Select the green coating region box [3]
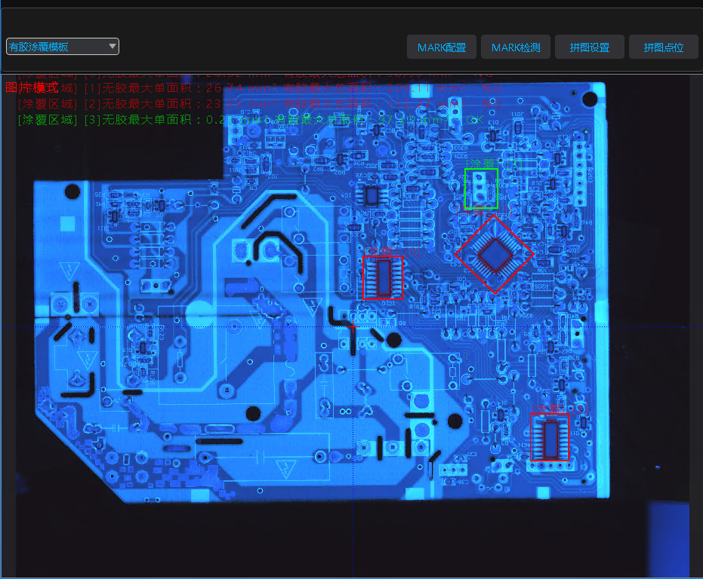The image size is (703, 579). click(481, 188)
